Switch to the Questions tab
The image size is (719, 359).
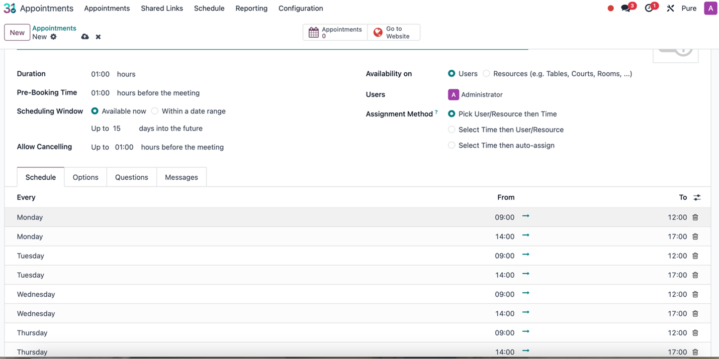131,177
